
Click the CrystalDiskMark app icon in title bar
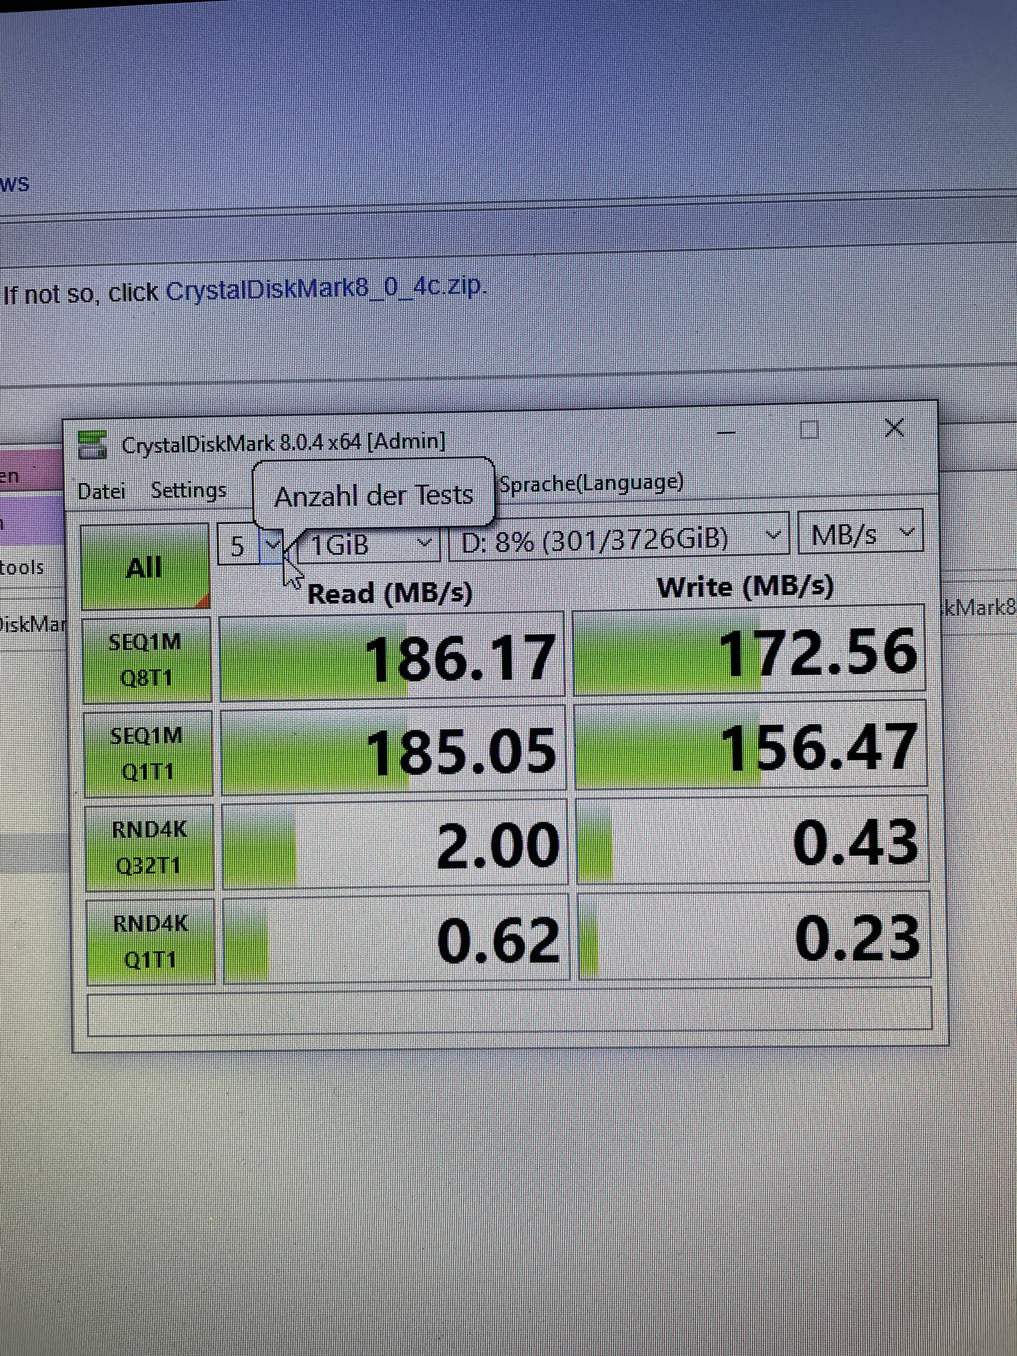pyautogui.click(x=92, y=445)
